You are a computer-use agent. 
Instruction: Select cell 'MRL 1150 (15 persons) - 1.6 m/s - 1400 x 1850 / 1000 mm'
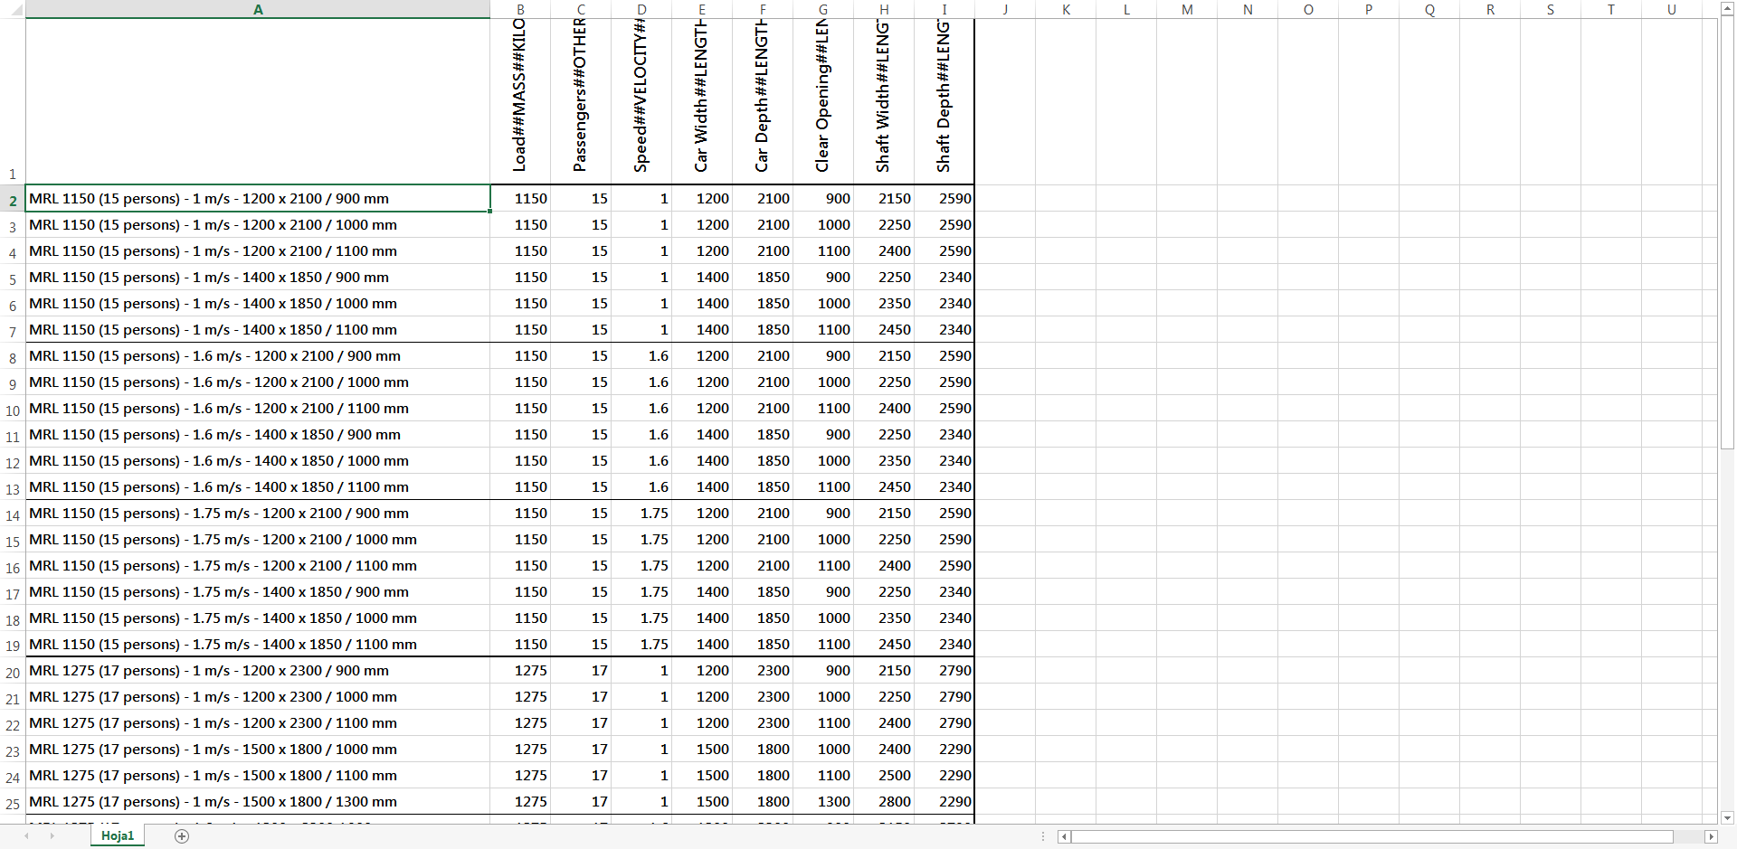tap(258, 460)
